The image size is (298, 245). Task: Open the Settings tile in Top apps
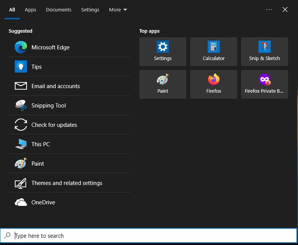click(163, 52)
